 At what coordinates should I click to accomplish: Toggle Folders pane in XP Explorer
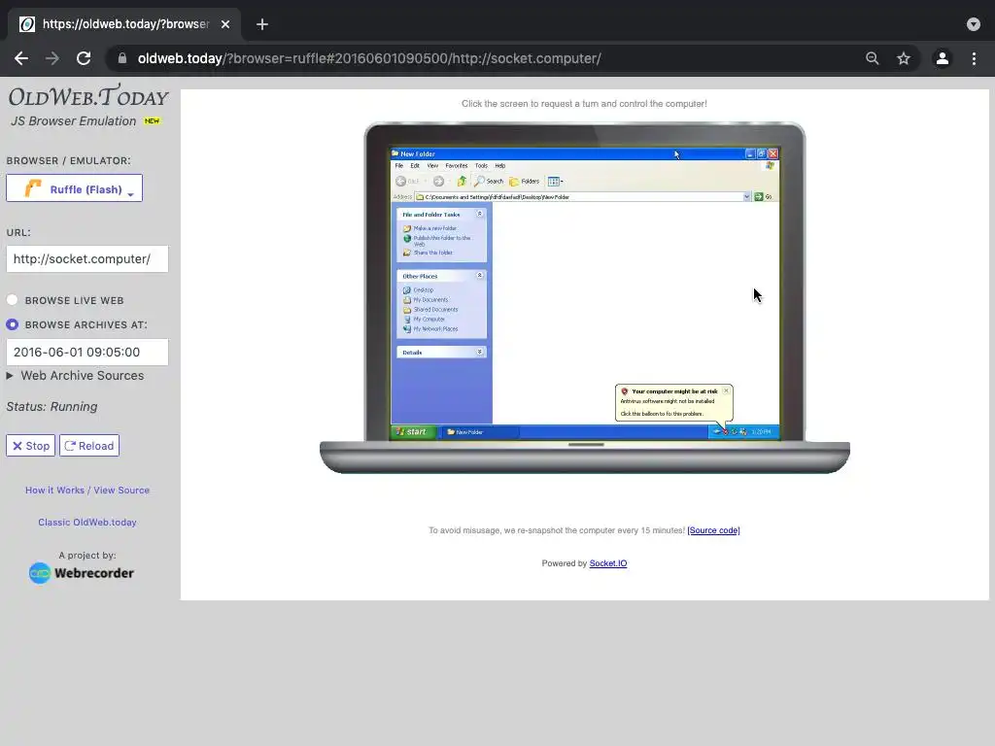point(524,181)
